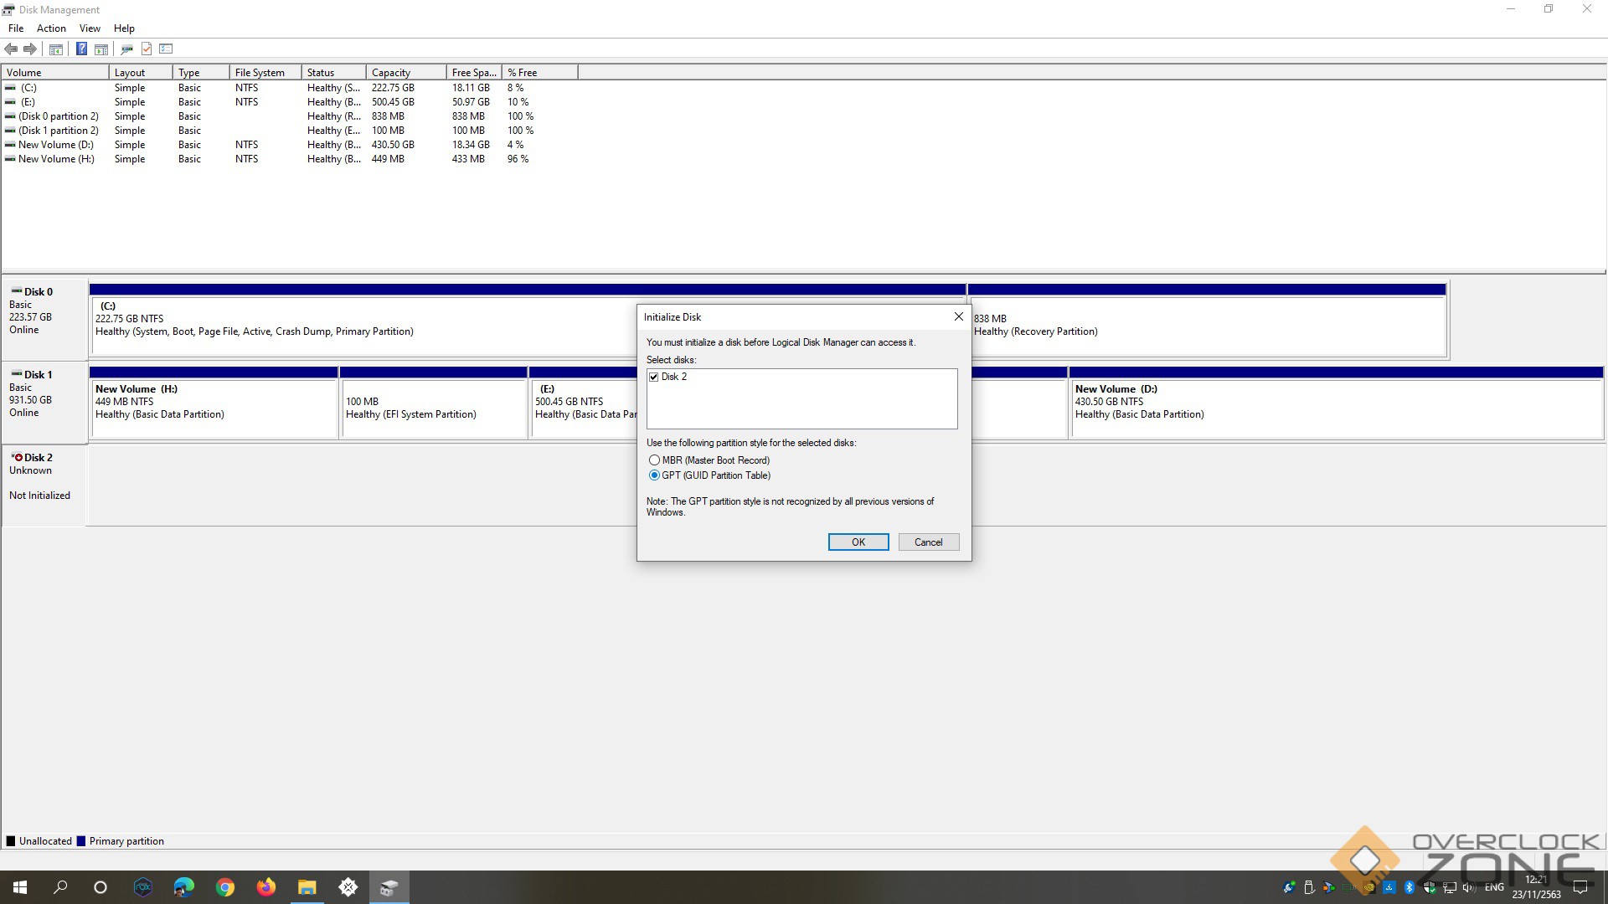This screenshot has width=1608, height=904.
Task: Click the Forward arrow in toolbar
Action: [x=30, y=49]
